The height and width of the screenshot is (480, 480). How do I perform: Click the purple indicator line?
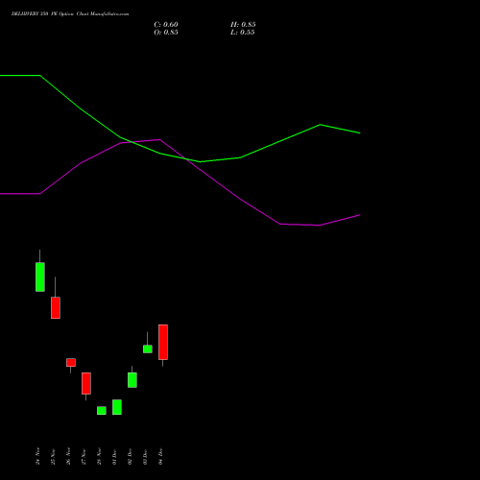pyautogui.click(x=240, y=199)
